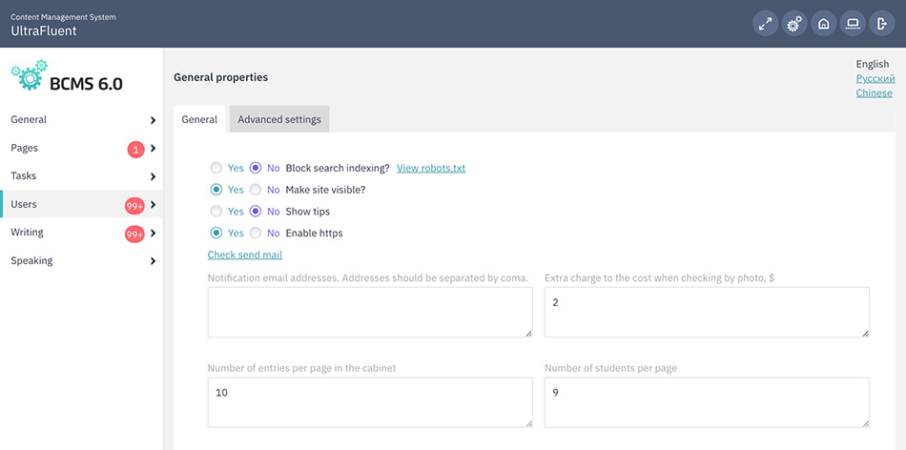Select No for Enable https

tap(255, 234)
